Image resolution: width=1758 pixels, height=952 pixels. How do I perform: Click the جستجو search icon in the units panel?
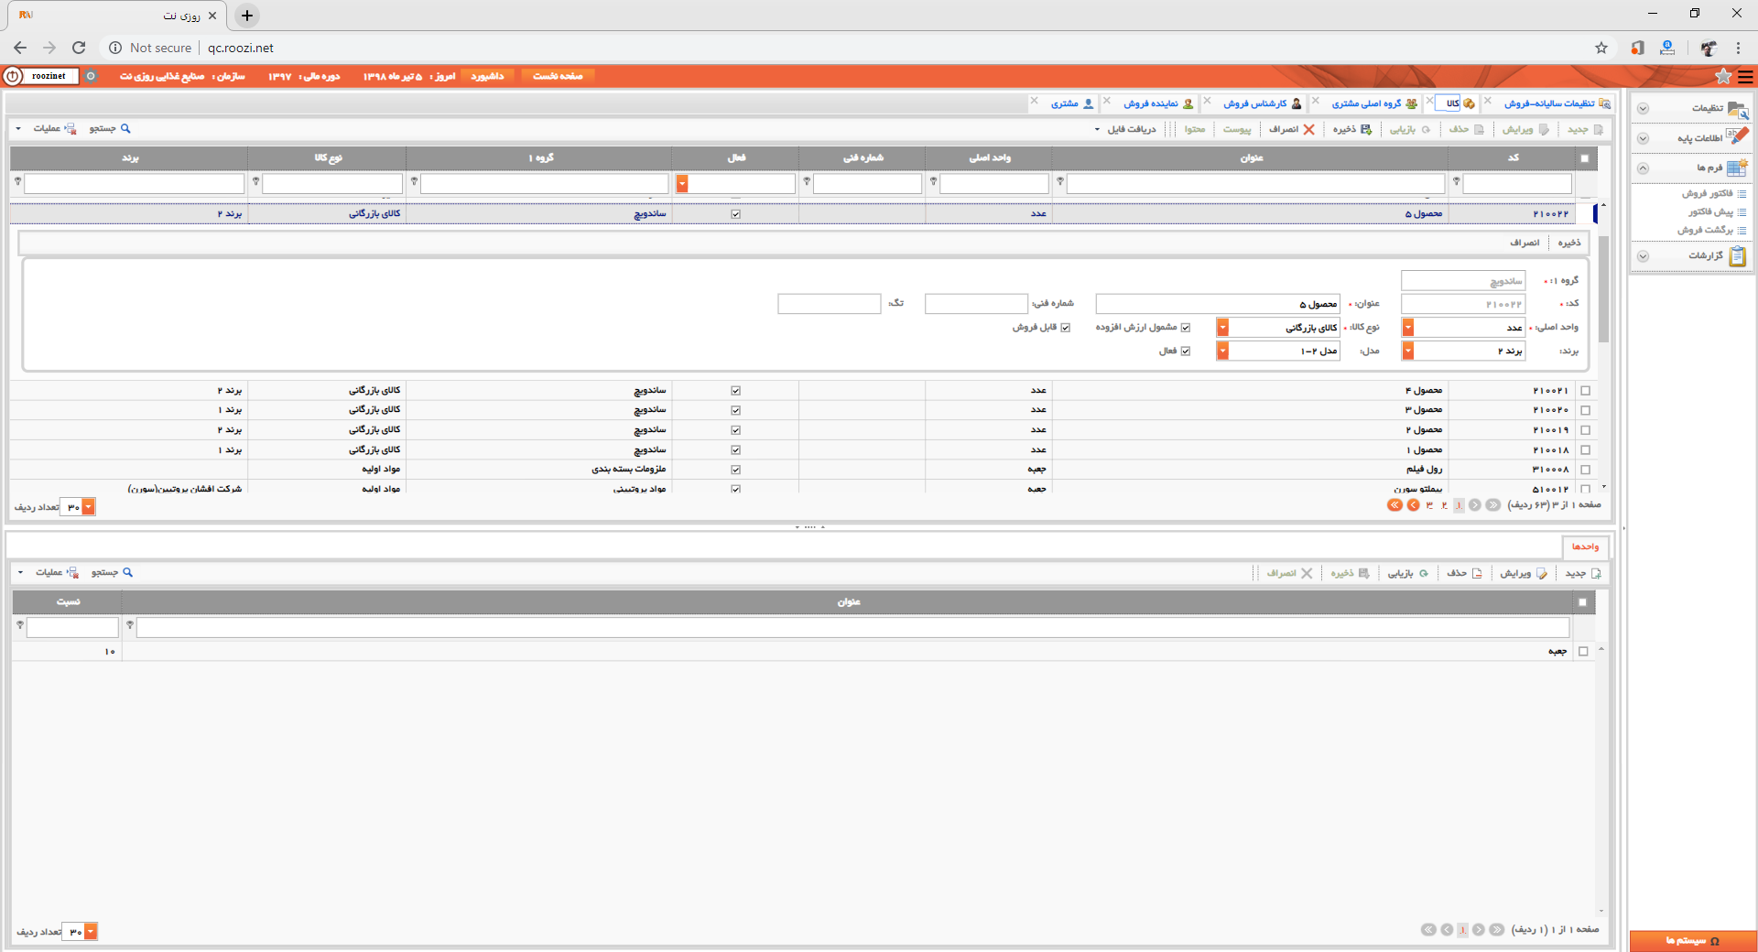[127, 572]
